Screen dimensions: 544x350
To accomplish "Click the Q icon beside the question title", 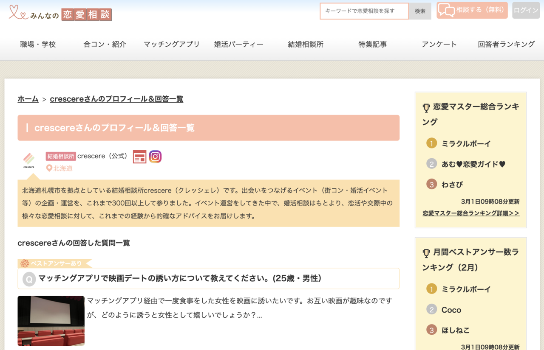I will tap(29, 279).
